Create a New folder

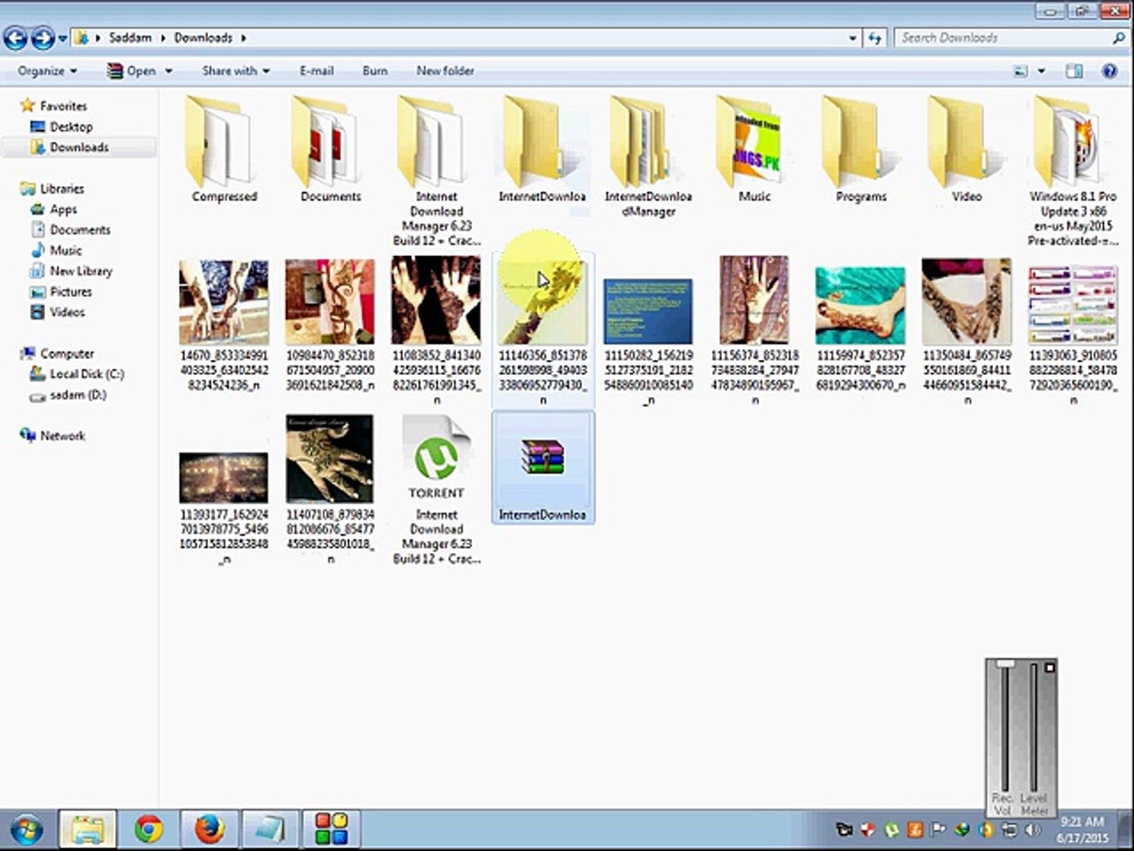click(x=445, y=71)
